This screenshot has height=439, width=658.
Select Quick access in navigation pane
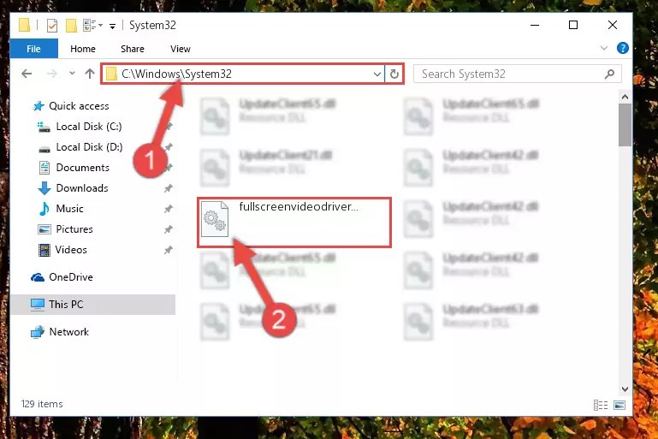pyautogui.click(x=79, y=106)
